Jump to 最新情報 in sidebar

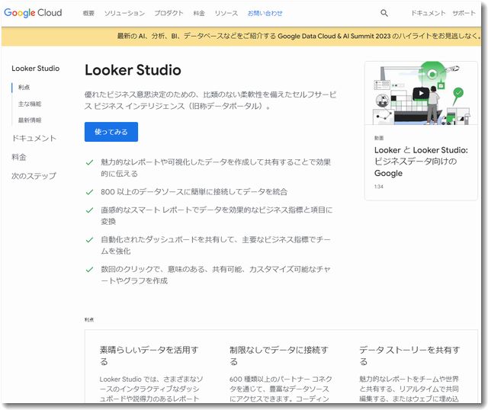coord(30,120)
